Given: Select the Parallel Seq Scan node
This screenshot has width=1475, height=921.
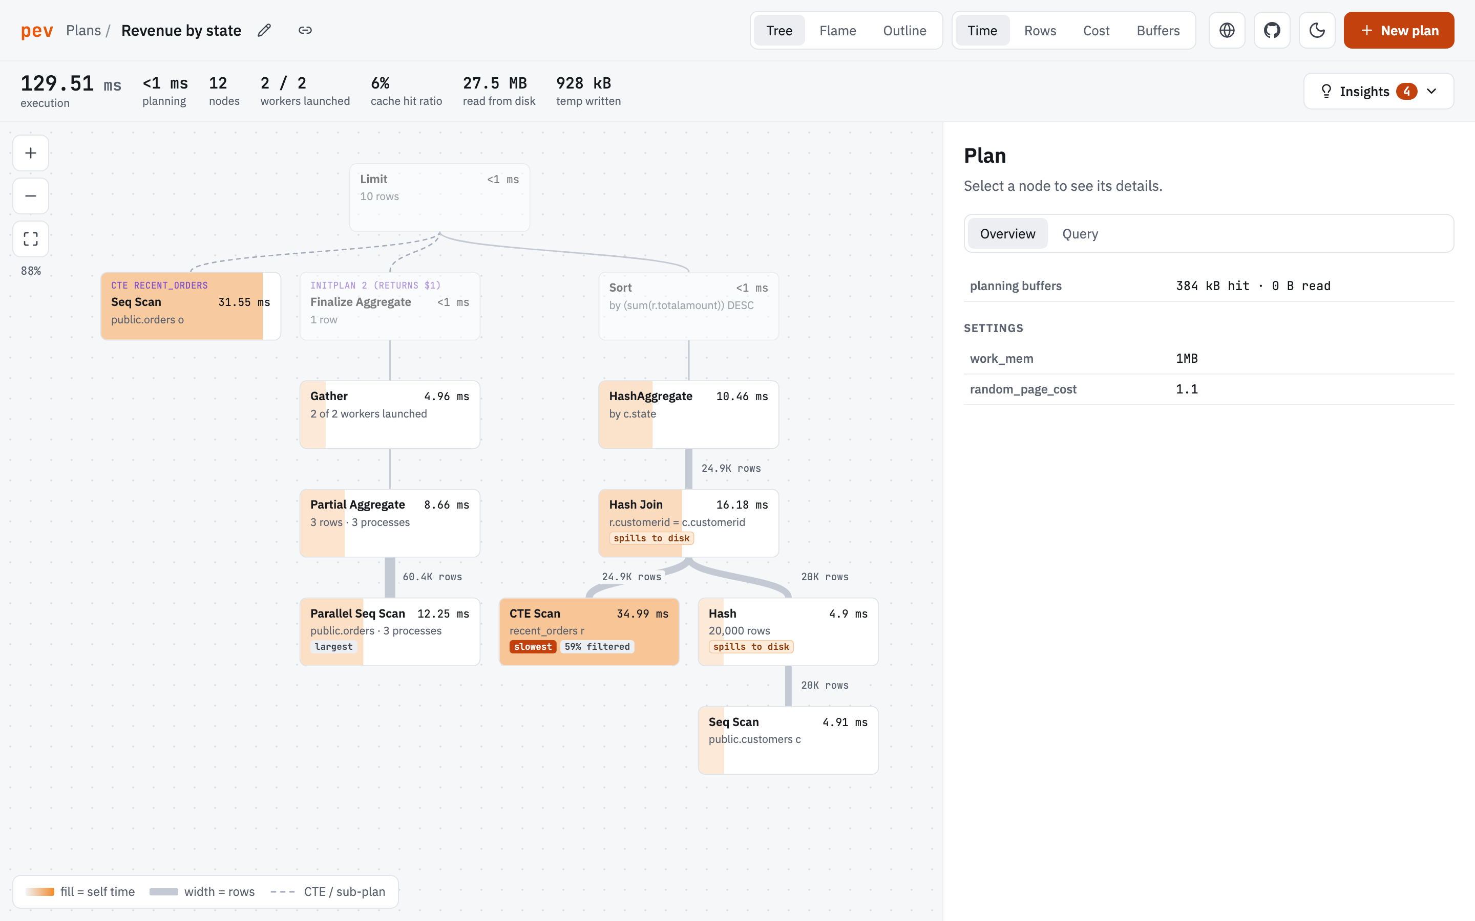Looking at the screenshot, I should pyautogui.click(x=390, y=632).
